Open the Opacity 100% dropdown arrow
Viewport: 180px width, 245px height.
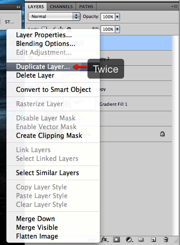pos(117,17)
